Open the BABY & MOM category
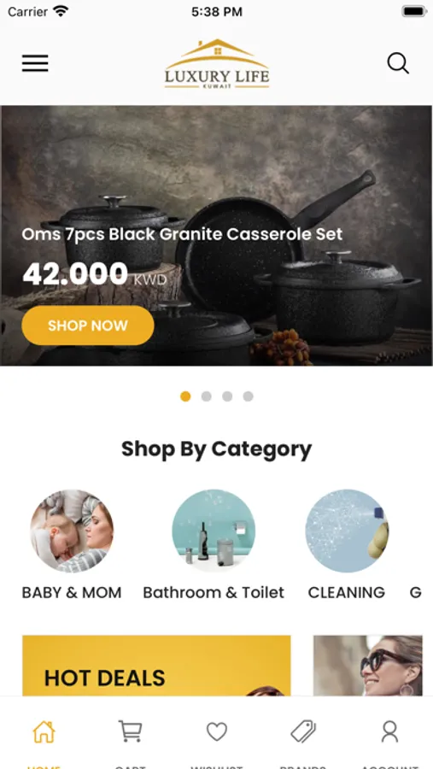This screenshot has height=769, width=433. pos(72,544)
